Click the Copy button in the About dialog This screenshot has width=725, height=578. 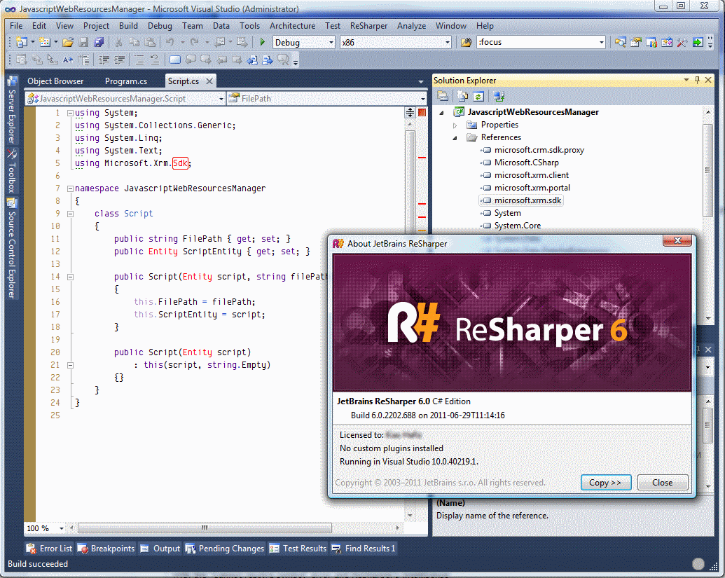point(605,482)
